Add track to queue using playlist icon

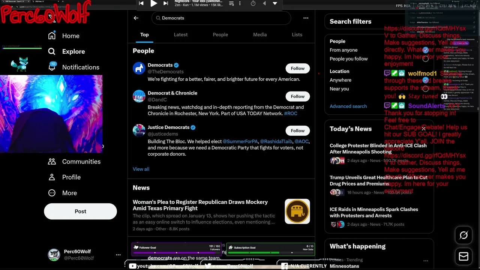[231, 3]
